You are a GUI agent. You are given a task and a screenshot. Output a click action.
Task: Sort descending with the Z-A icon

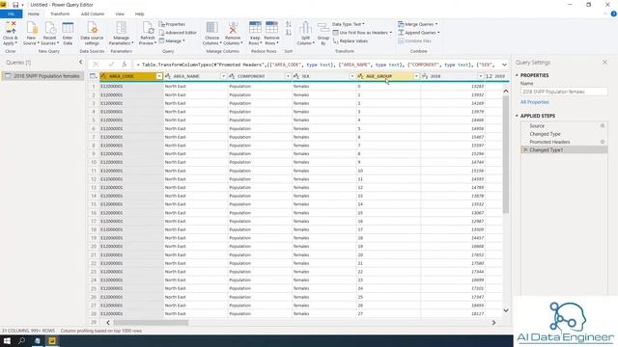(x=289, y=33)
